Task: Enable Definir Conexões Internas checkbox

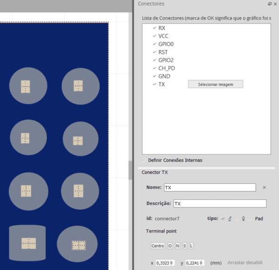Action: 144,160
